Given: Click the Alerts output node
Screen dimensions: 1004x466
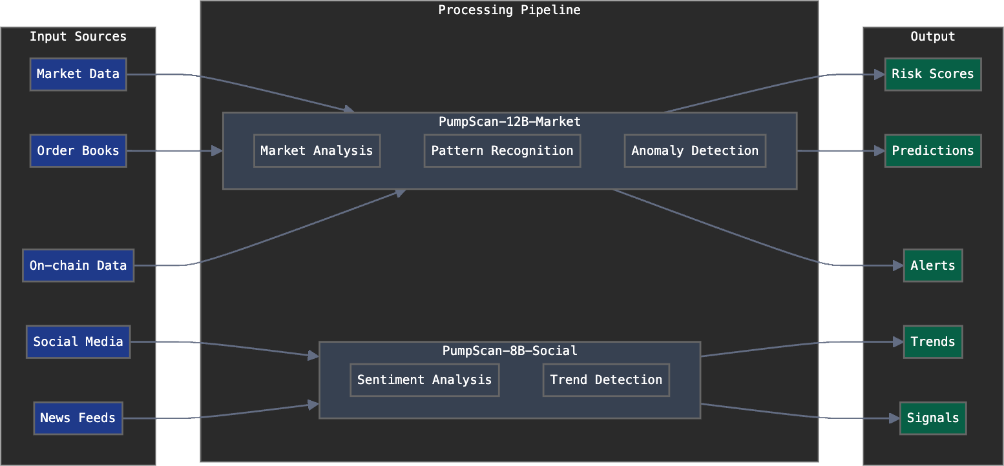Looking at the screenshot, I should tap(932, 265).
